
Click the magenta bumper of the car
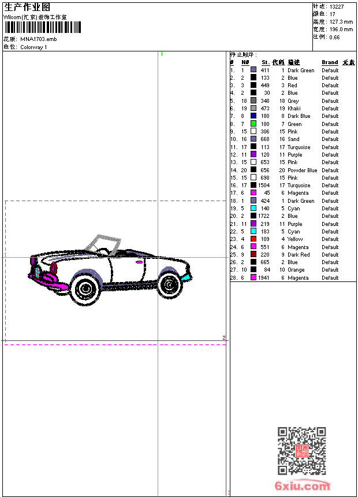(x=52, y=283)
